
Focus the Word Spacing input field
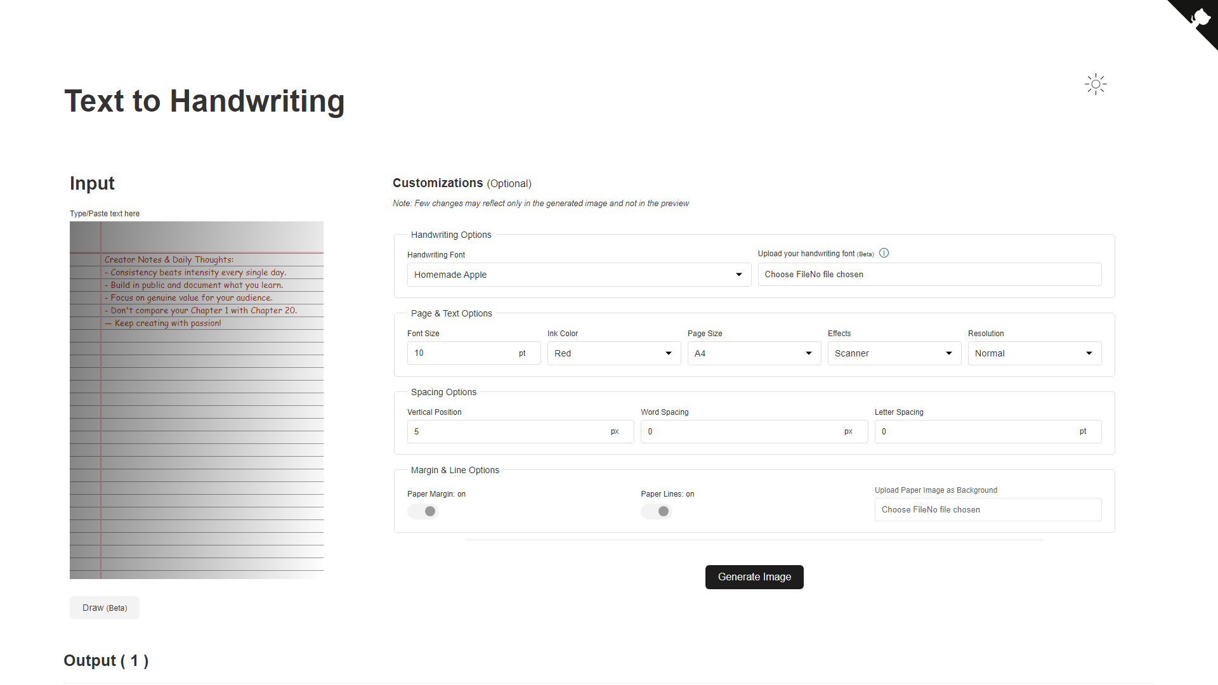754,432
